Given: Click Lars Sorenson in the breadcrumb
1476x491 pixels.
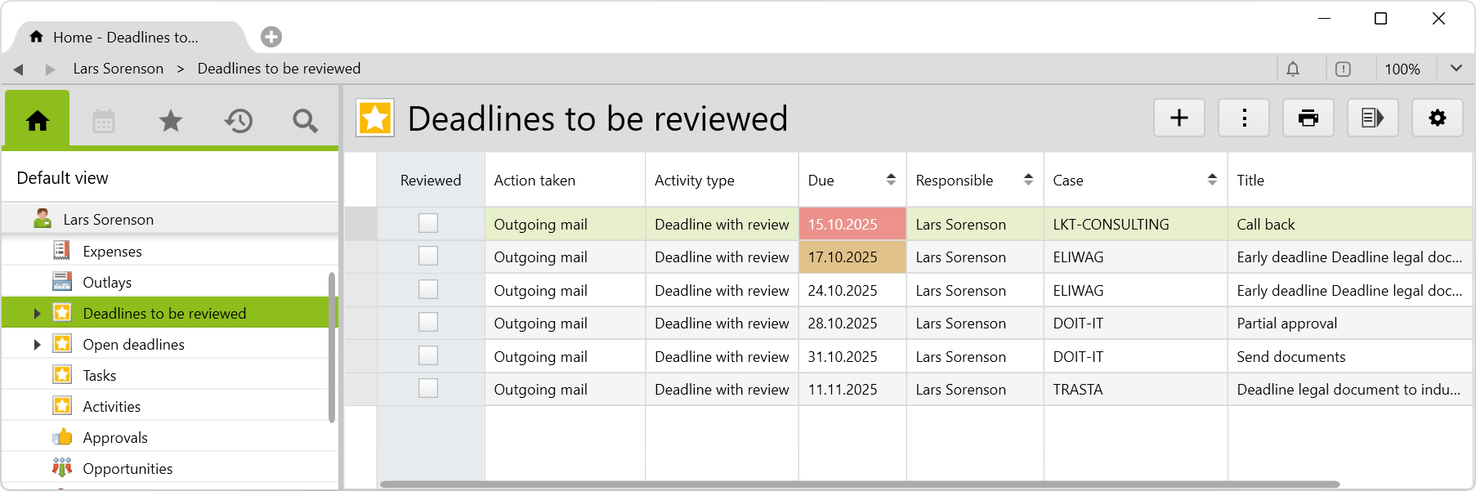Looking at the screenshot, I should (119, 69).
